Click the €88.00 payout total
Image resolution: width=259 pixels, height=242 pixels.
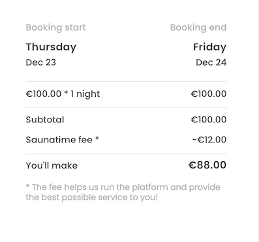pyautogui.click(x=207, y=165)
